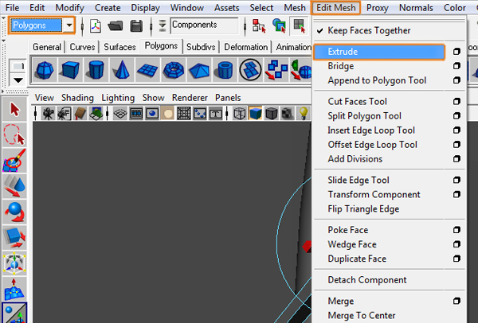Open the Components selection mask field
478x323 pixels.
pyautogui.click(x=204, y=25)
